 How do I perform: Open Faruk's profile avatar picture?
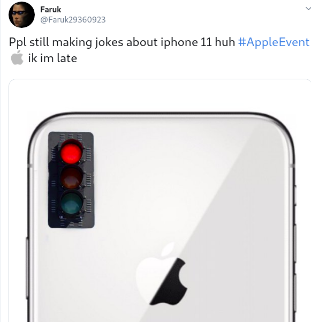21,15
